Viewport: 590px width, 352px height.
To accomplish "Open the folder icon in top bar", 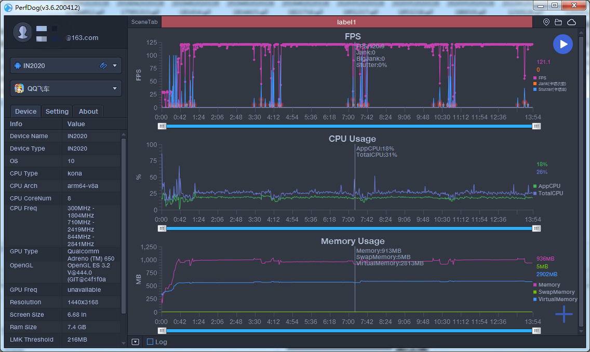I will pos(558,22).
